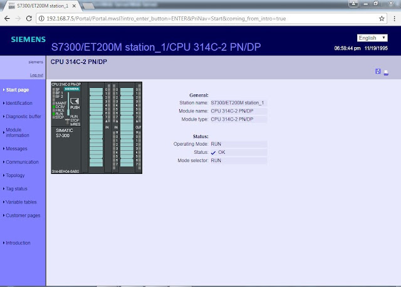Click the site information icon in address bar

[x=41, y=18]
